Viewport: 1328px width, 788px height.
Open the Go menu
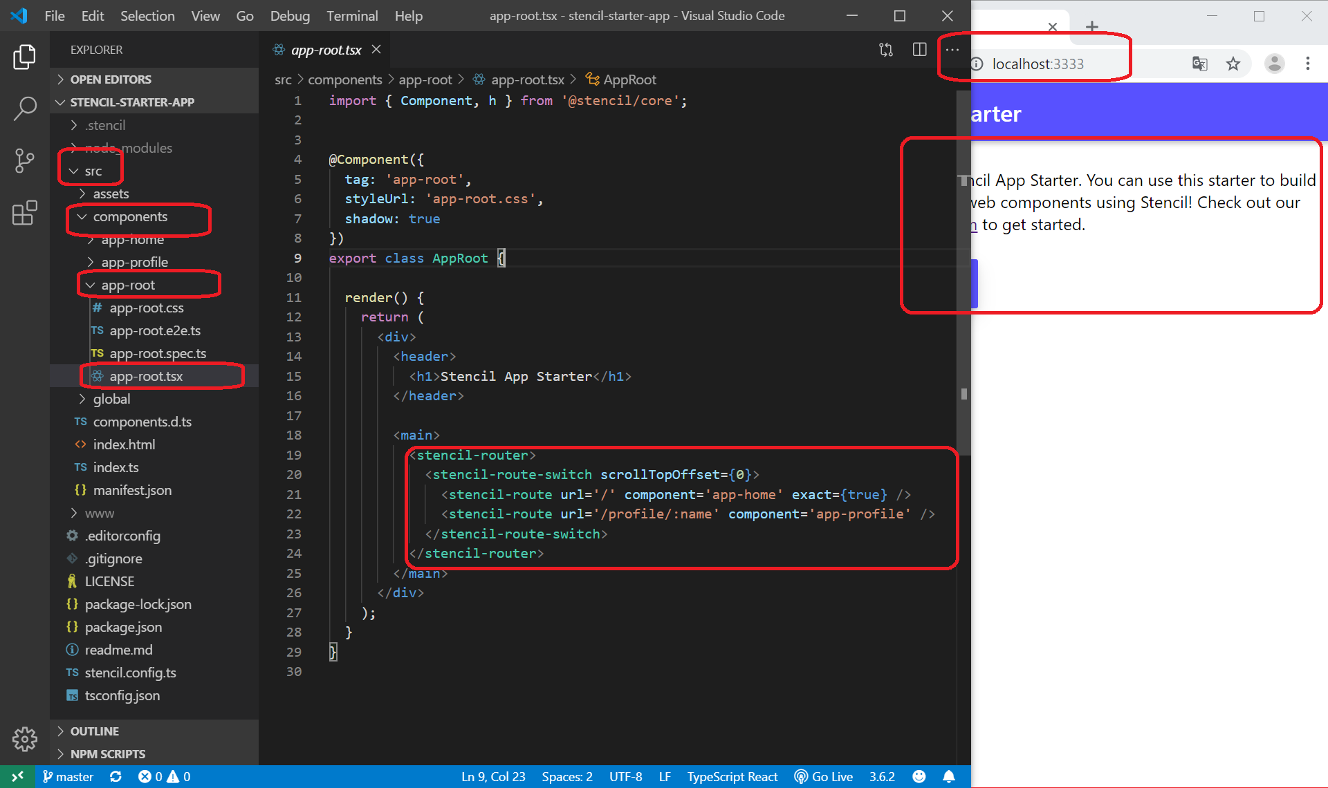[x=245, y=16]
